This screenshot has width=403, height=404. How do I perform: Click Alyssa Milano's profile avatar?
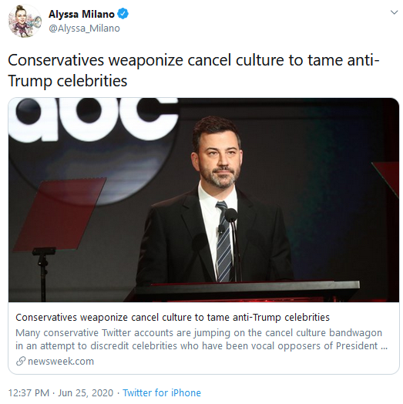25,21
